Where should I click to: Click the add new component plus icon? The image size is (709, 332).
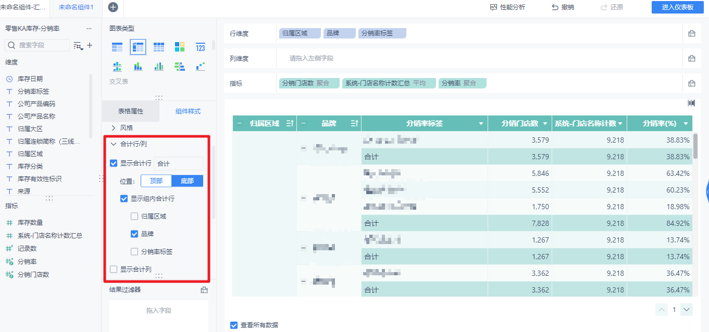[113, 7]
